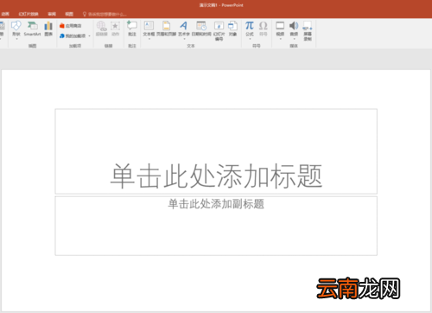Start Screen Recording (屏幕录制)
This screenshot has height=313, width=432.
[x=308, y=30]
